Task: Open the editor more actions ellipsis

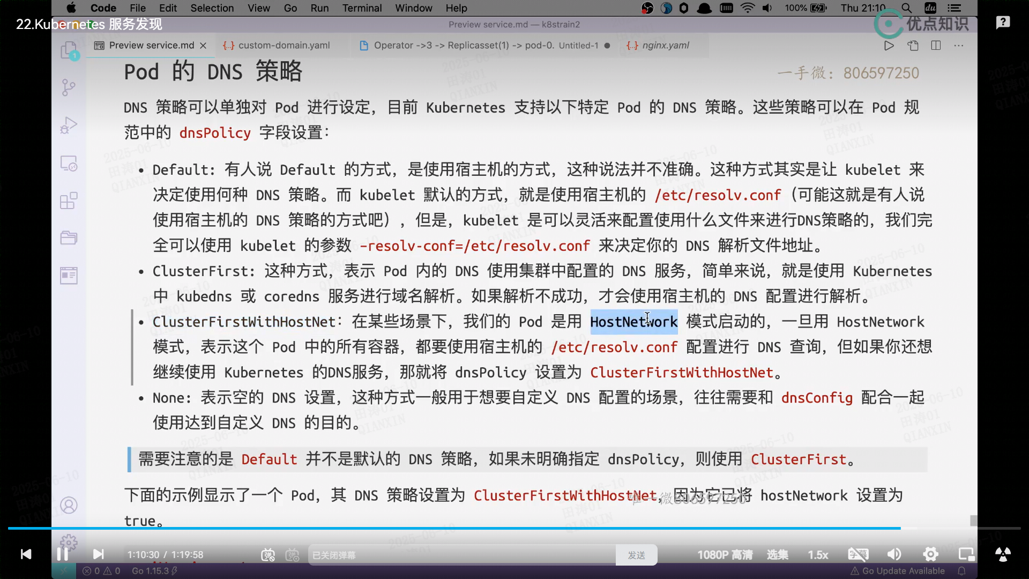Action: 958,46
